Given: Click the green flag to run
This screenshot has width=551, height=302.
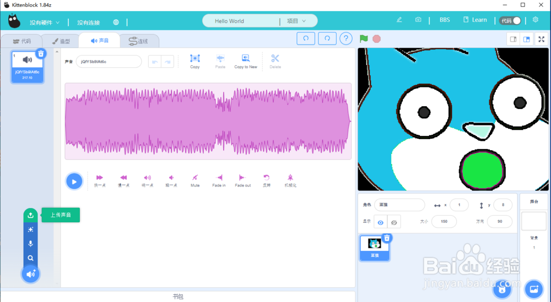Looking at the screenshot, I should [364, 39].
